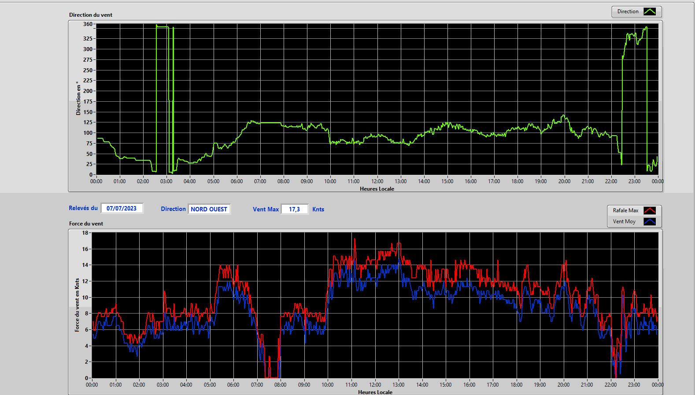The image size is (695, 395).
Task: Click the 03:00 label on direction chart
Action: tap(166, 181)
